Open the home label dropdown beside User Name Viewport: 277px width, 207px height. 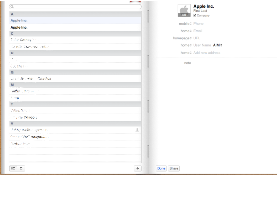[186, 45]
